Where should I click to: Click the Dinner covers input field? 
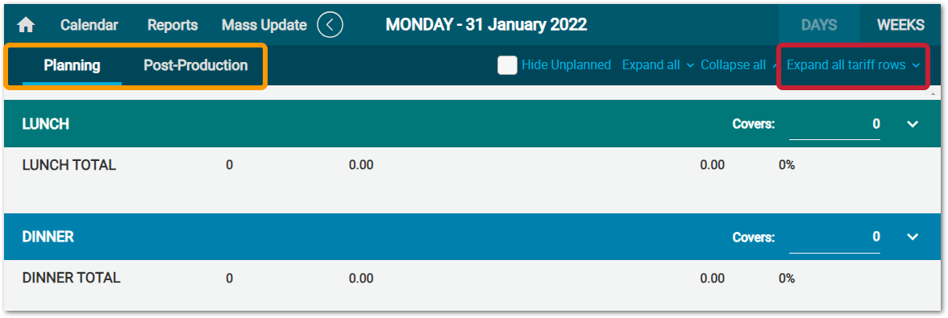coord(835,237)
